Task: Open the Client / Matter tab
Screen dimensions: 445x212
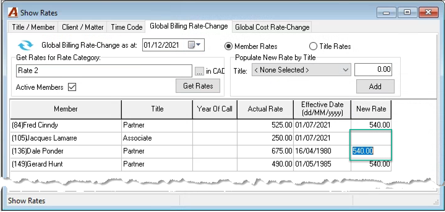Action: pos(83,27)
